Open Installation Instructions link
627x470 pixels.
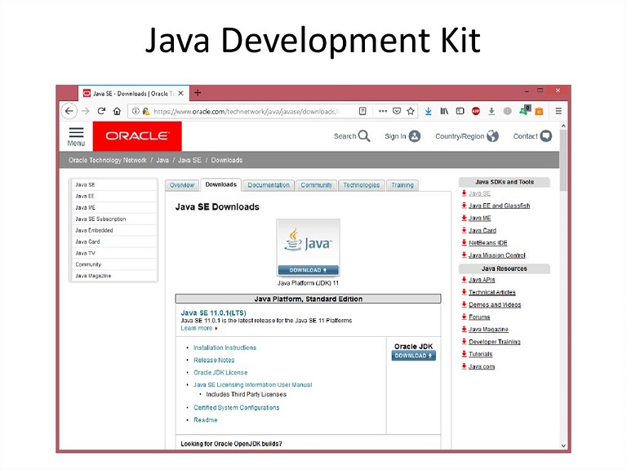point(225,348)
